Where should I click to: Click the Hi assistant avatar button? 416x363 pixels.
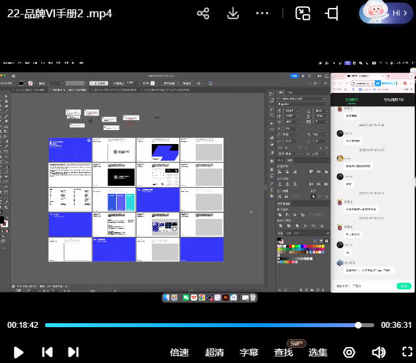tap(387, 13)
